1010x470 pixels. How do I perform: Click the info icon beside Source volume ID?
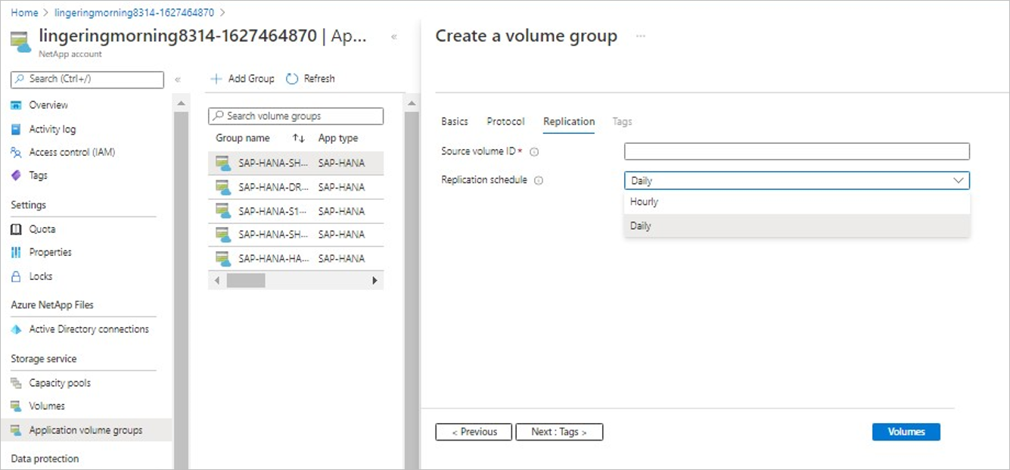(534, 152)
